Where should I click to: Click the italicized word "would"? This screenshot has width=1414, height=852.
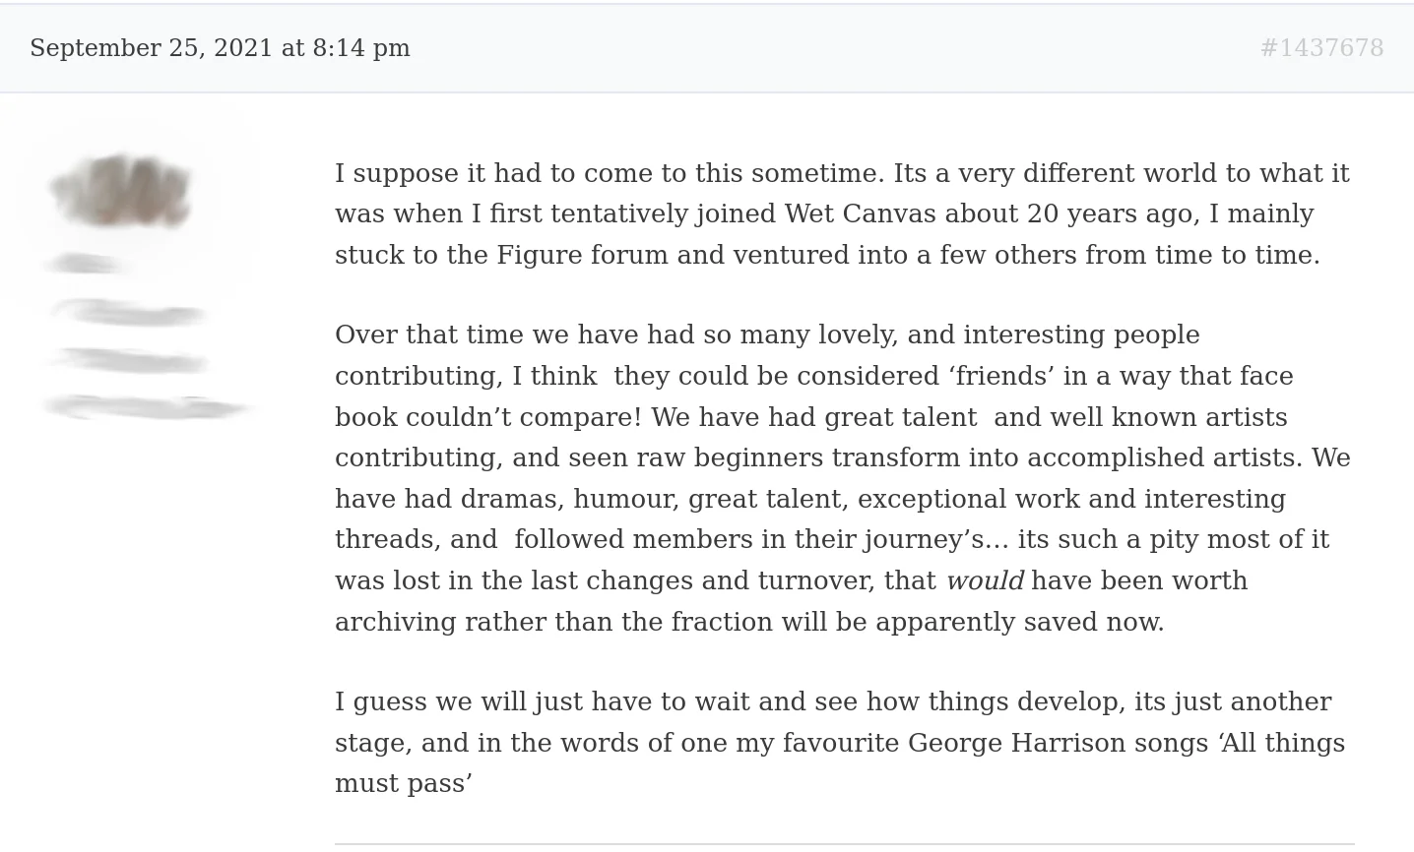tap(985, 581)
